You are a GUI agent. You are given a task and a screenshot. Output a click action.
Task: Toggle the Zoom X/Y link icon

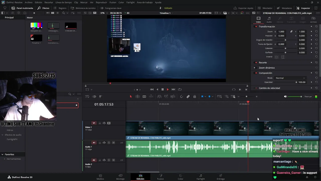[291, 32]
